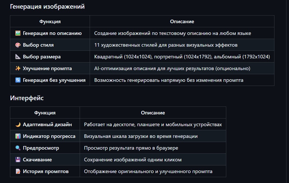This screenshot has width=289, height=183.
Task: Click the Улучшение промпта label
Action: [47, 68]
